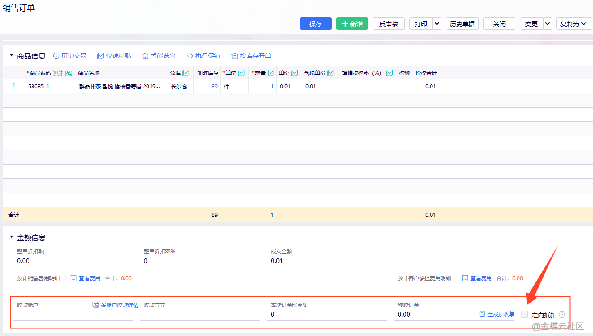Image resolution: width=593 pixels, height=336 pixels.
Task: Click the 含税单价 cell 0.01 in row 1
Action: click(320, 86)
